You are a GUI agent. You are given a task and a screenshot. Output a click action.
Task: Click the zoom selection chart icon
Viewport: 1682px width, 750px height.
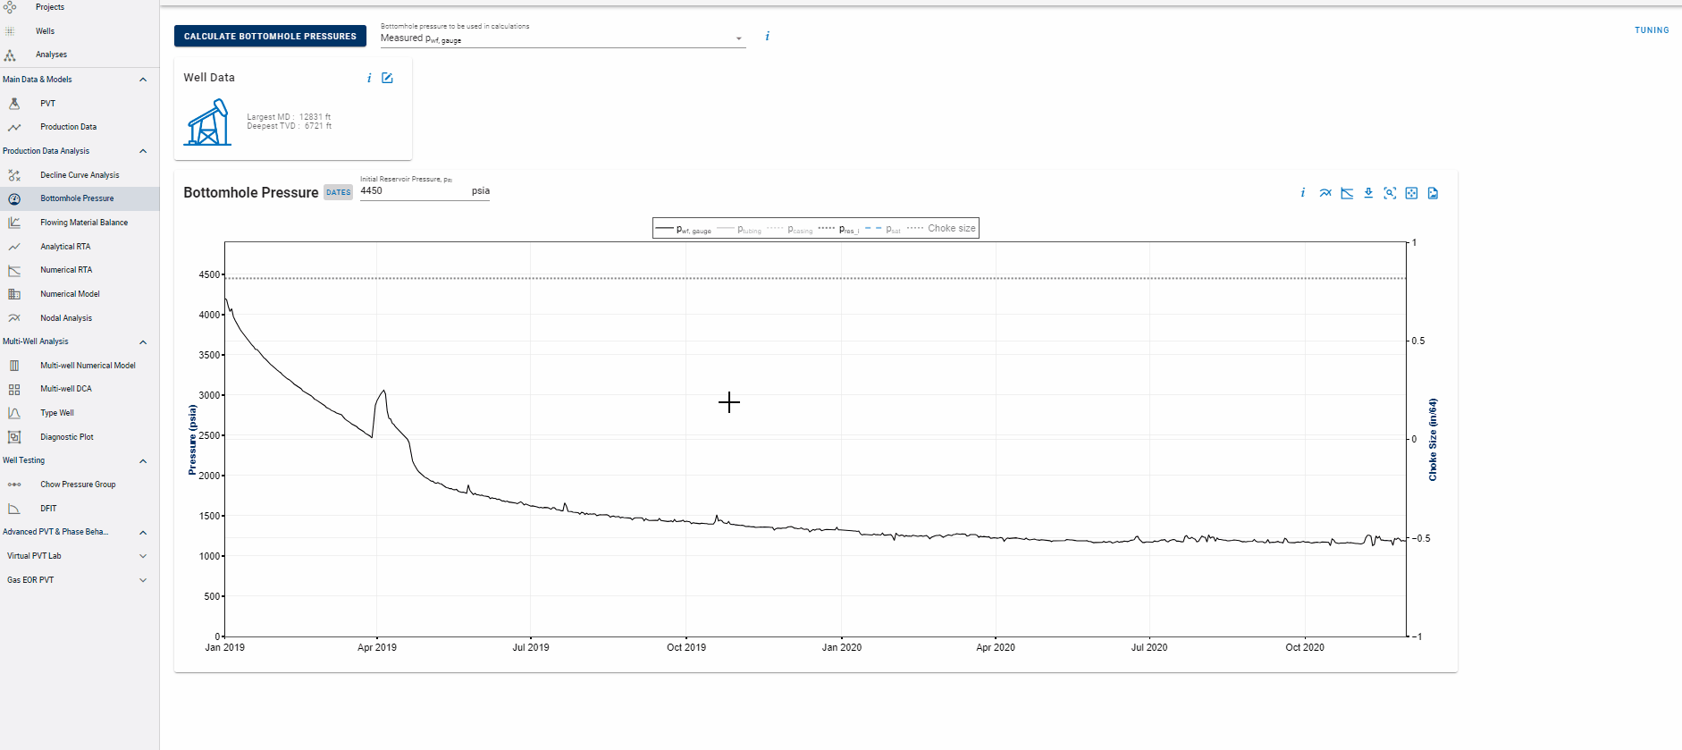point(1390,193)
